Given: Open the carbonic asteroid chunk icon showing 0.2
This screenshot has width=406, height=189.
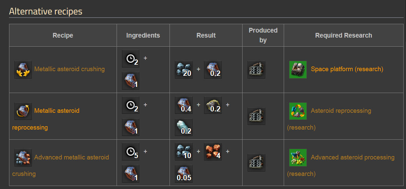Looking at the screenshot, I should point(213,105).
